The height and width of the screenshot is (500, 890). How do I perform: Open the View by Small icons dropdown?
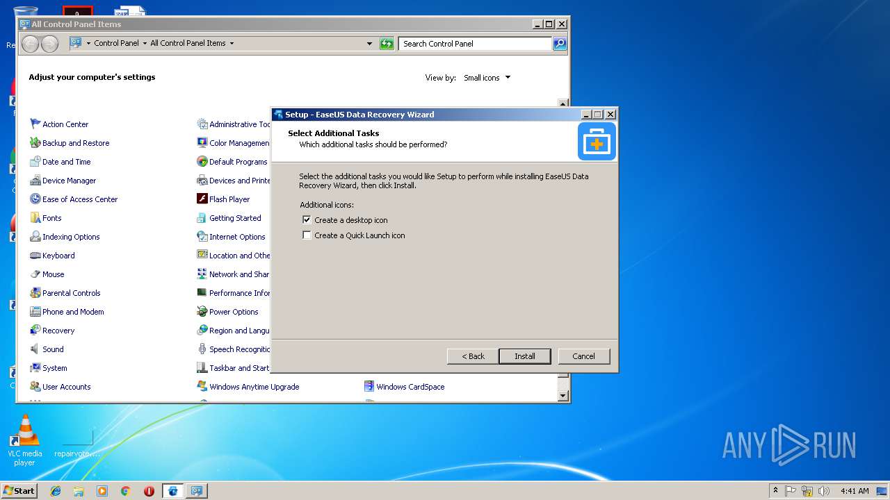pyautogui.click(x=487, y=78)
